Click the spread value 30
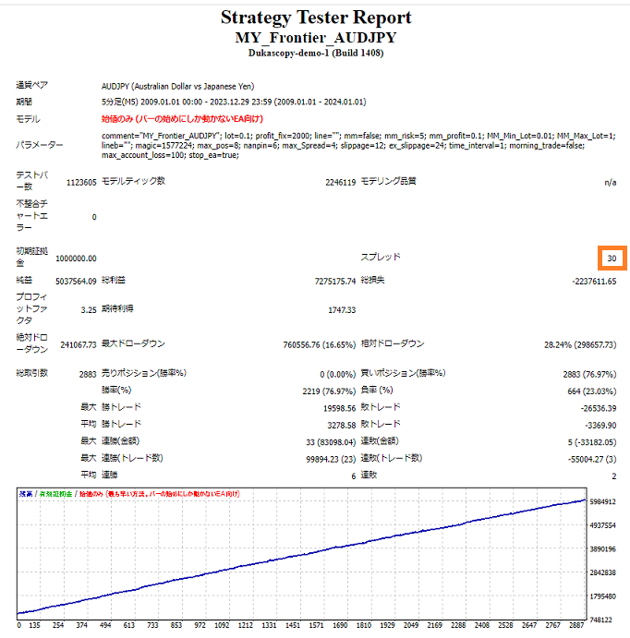 click(612, 259)
